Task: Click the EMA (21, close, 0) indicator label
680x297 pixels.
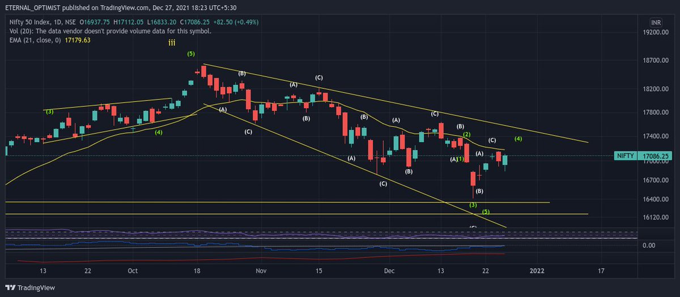Action: (x=34, y=40)
